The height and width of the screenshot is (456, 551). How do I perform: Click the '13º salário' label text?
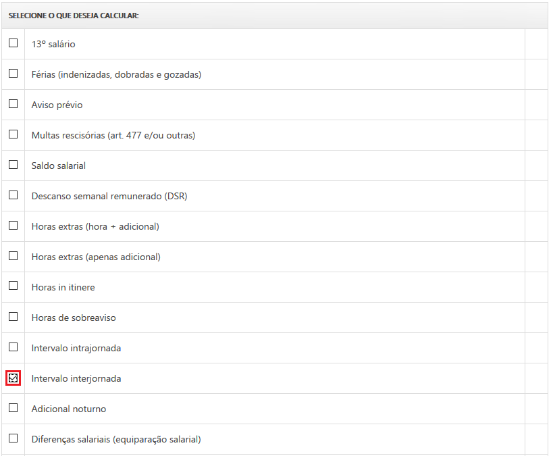pos(53,44)
